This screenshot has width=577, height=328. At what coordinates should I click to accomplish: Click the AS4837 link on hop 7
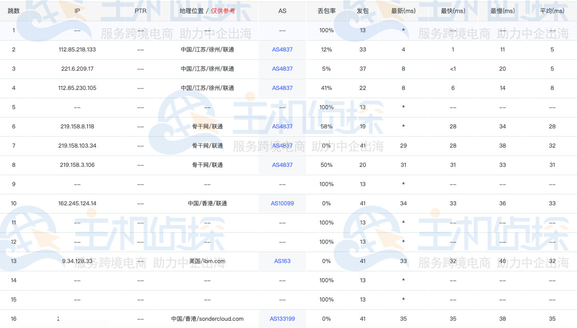click(282, 146)
